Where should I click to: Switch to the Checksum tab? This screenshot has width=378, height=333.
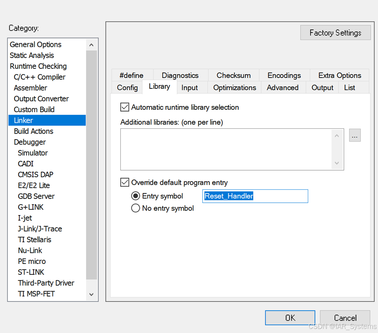tap(233, 75)
